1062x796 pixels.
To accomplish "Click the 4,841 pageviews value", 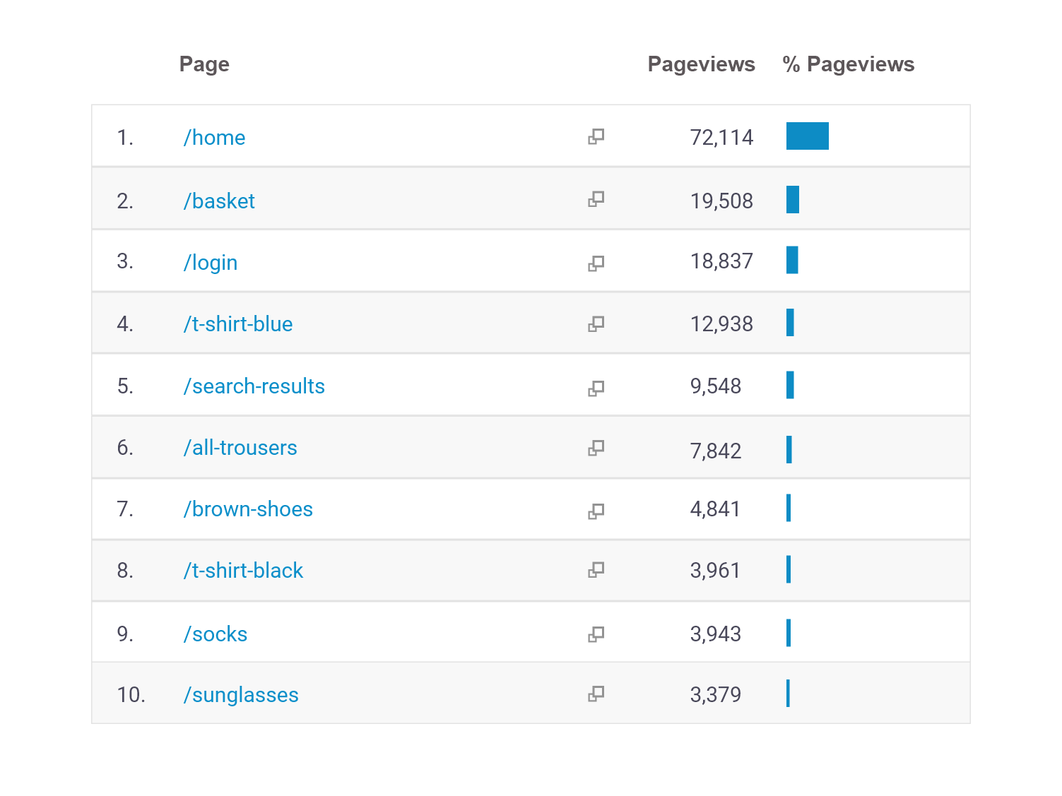I will pos(715,509).
